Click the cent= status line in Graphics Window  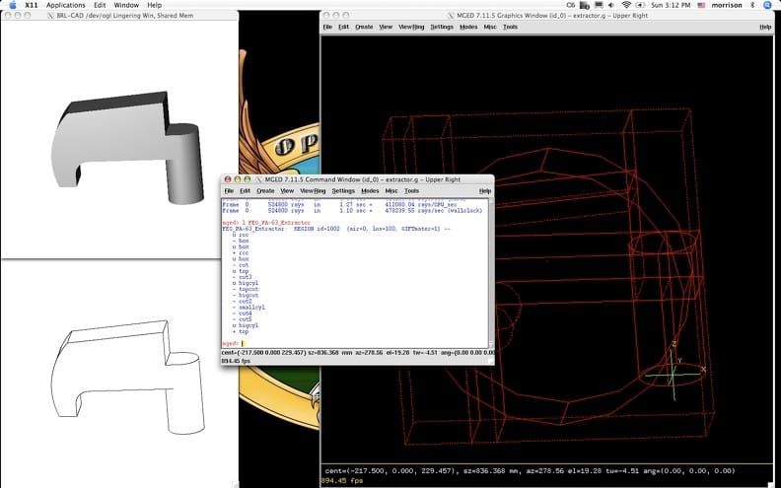[x=530, y=470]
